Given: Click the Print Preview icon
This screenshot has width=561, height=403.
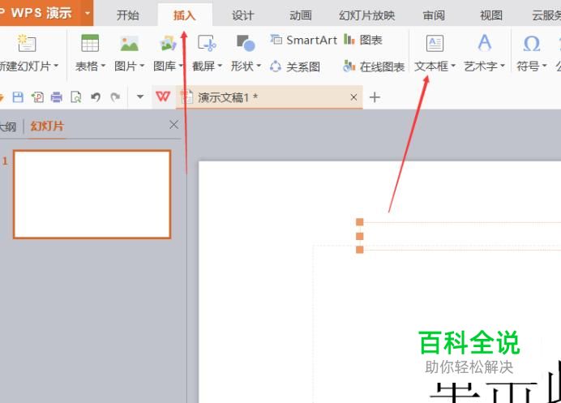Looking at the screenshot, I should 76,97.
